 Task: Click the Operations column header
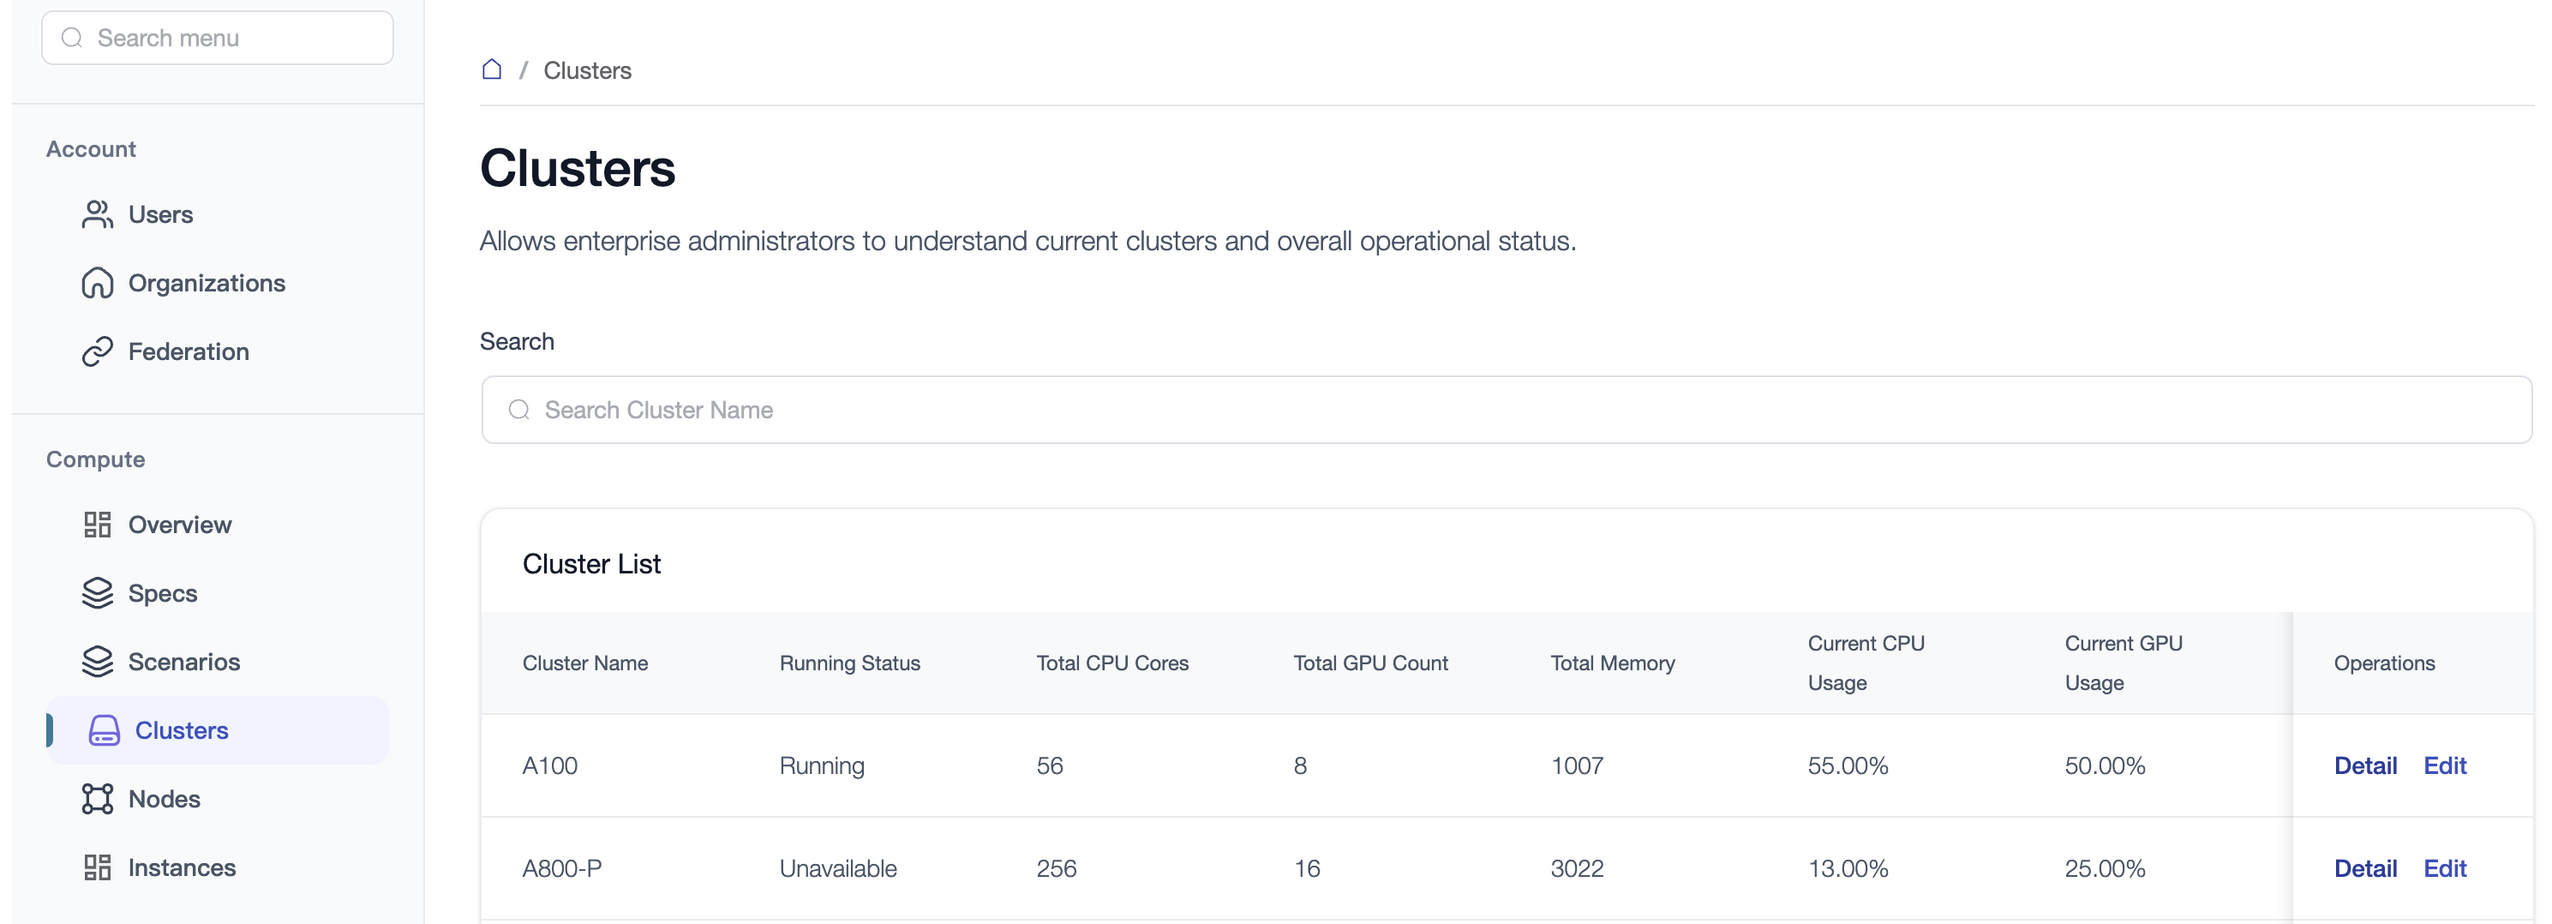2383,663
